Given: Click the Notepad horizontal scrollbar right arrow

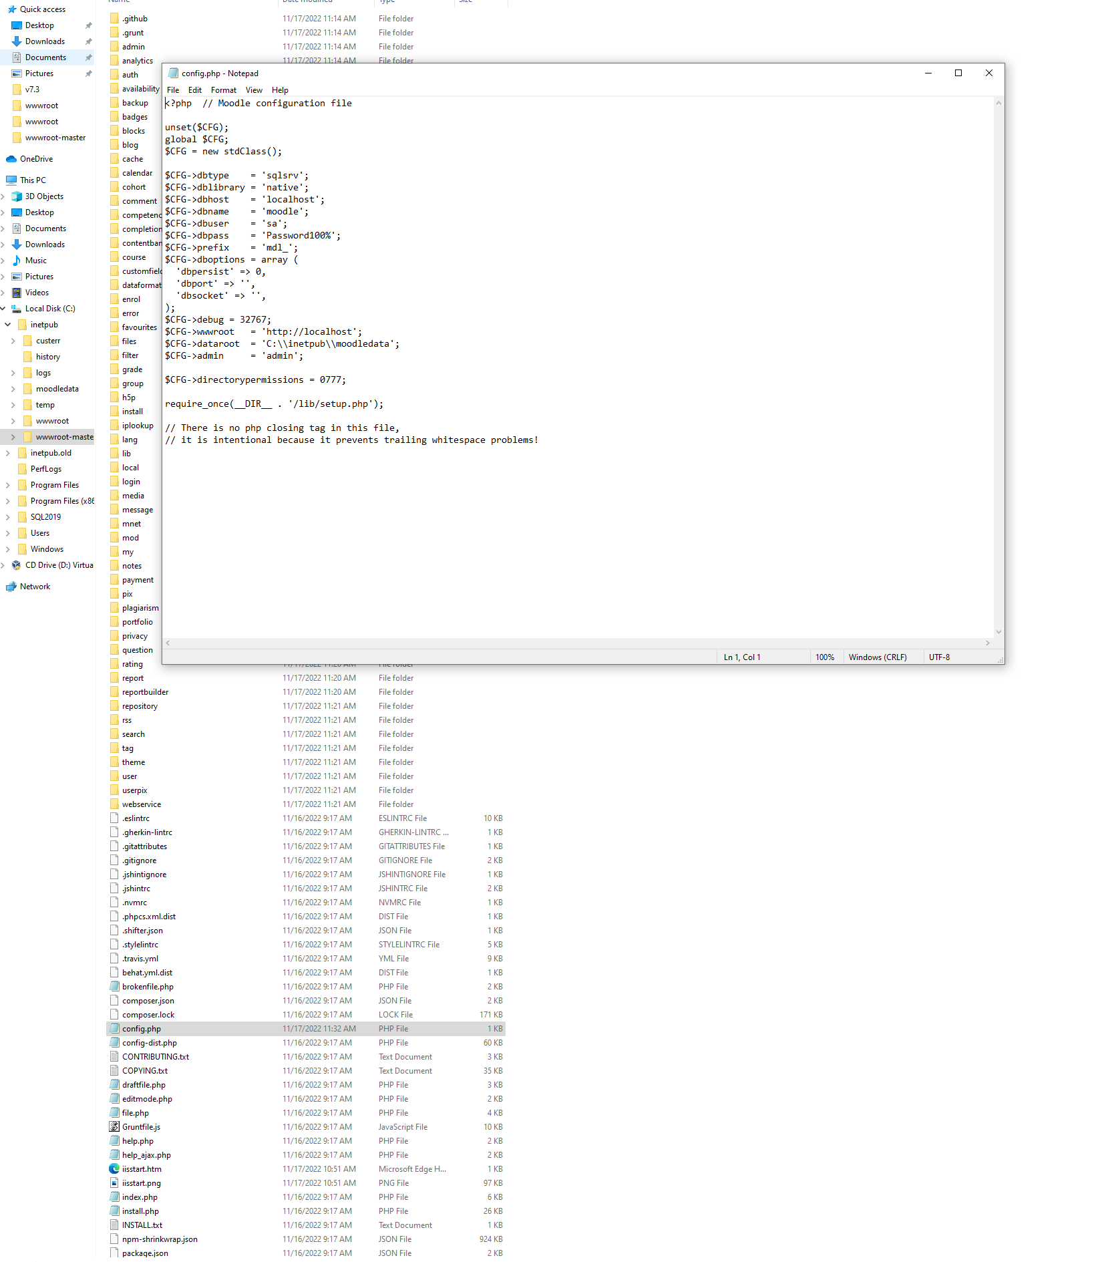Looking at the screenshot, I should pyautogui.click(x=988, y=643).
